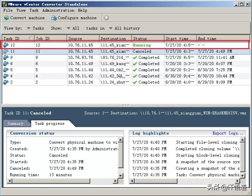Screen dimensions: 252x196
Task: Select the Task progress tab
Action: pos(50,124)
